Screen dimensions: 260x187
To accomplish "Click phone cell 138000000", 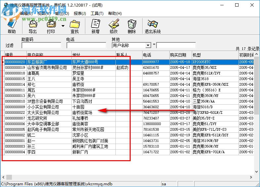I will [x=156, y=124].
